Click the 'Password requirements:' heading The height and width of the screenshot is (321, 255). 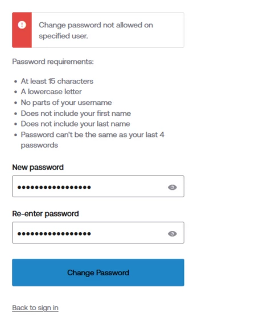[x=53, y=62]
